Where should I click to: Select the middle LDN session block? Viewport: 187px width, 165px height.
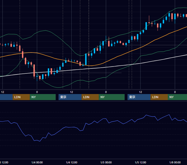pyautogui.click(x=90, y=97)
